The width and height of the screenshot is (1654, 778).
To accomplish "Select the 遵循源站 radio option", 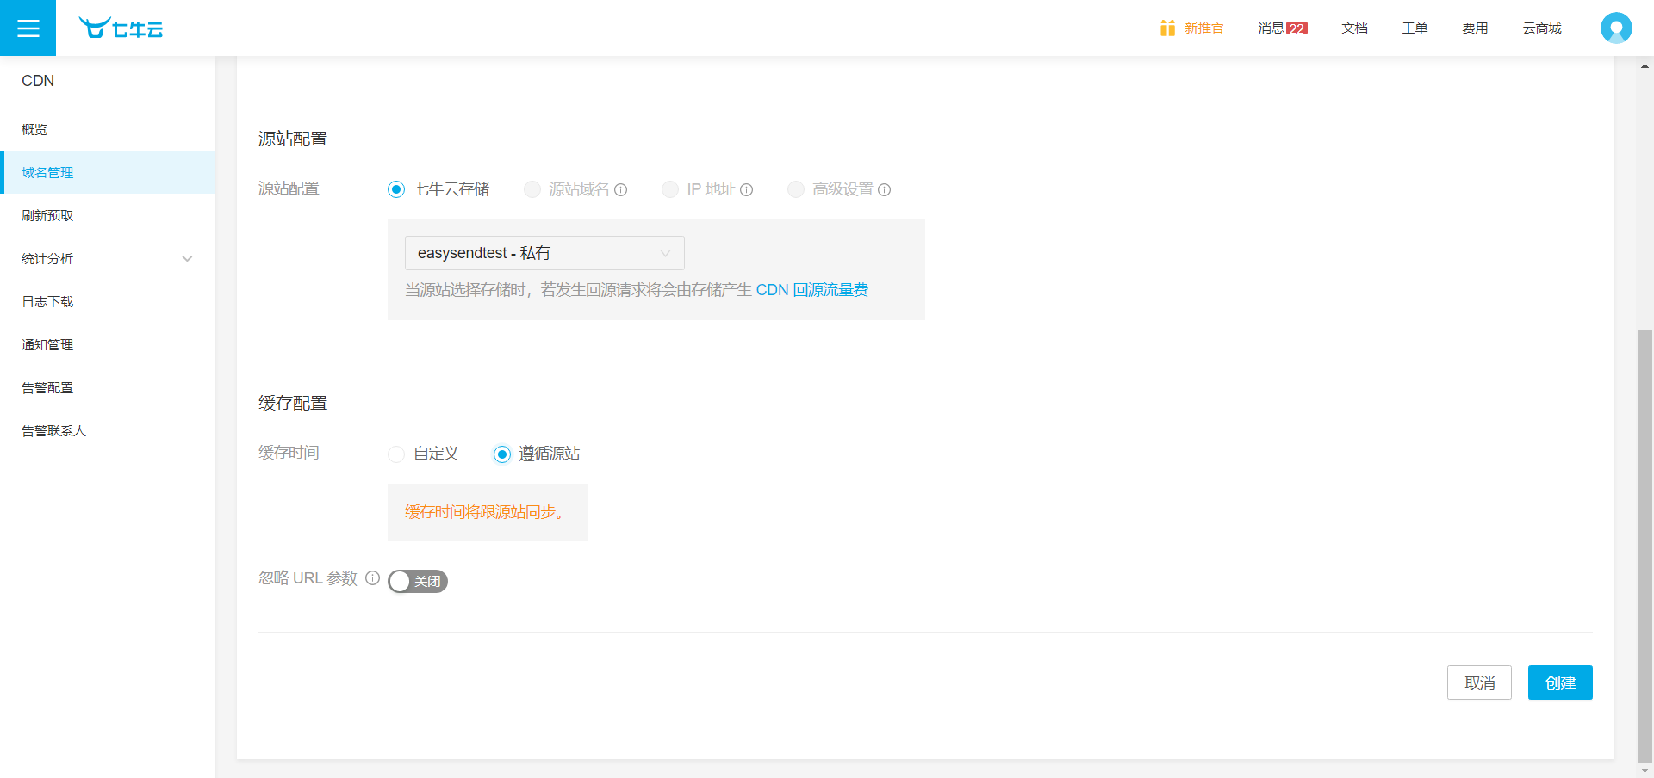I will coord(502,454).
